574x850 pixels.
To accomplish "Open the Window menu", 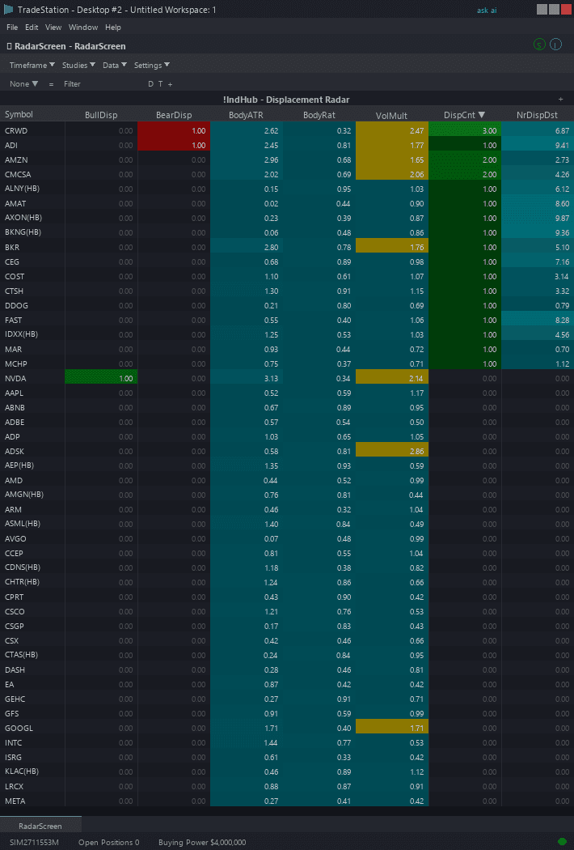I will click(x=83, y=27).
